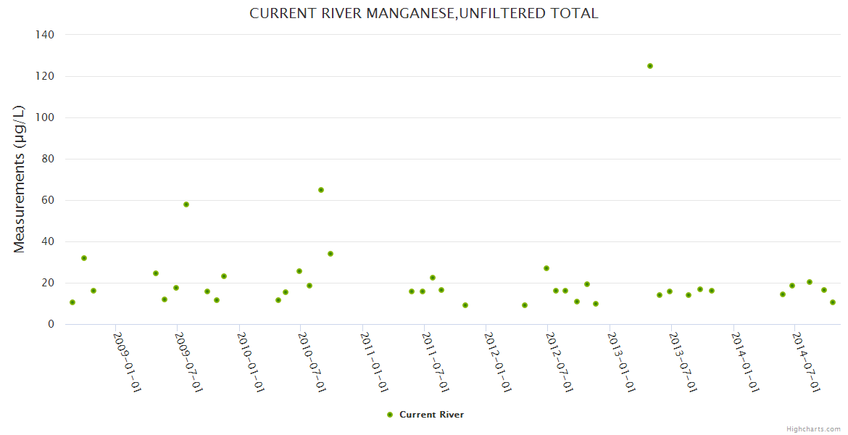Toggle the Current River series in legend
848x435 pixels.
click(x=431, y=415)
